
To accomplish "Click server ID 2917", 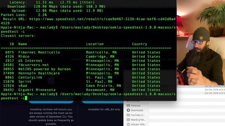I will [x=9, y=61].
